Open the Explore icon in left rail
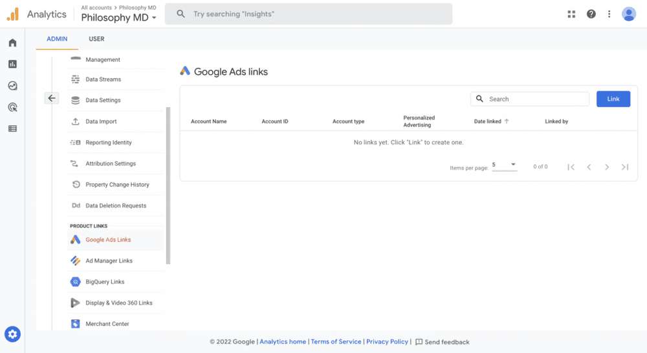Screen dimensions: 647x353 point(13,86)
